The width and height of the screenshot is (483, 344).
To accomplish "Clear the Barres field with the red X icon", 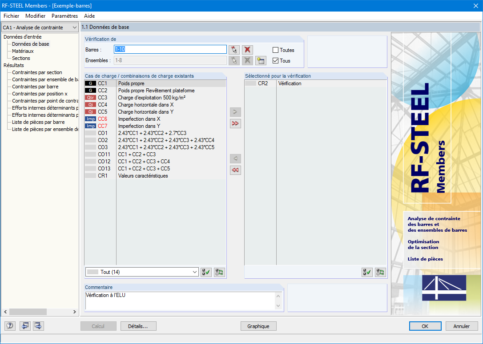I will pos(247,50).
